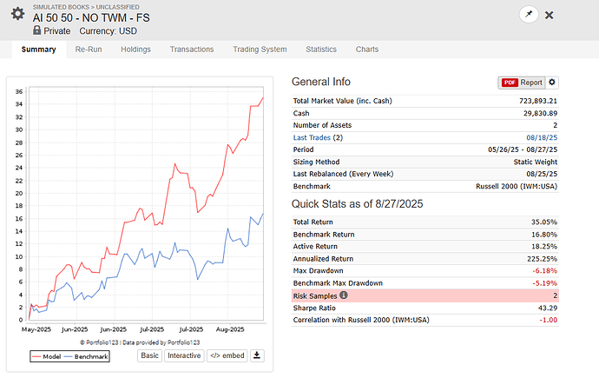Click the Correlation value -1.00
The width and height of the screenshot is (599, 378).
click(548, 320)
